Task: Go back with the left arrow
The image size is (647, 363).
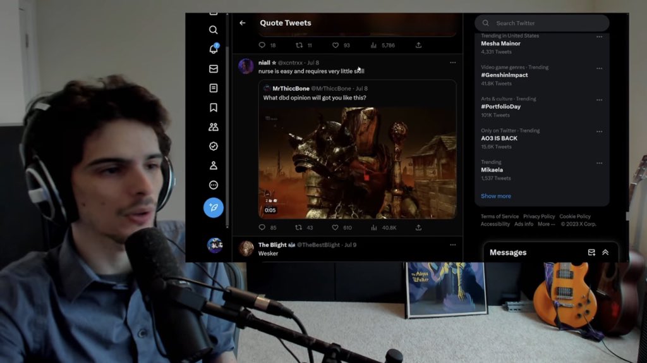Action: (x=243, y=23)
